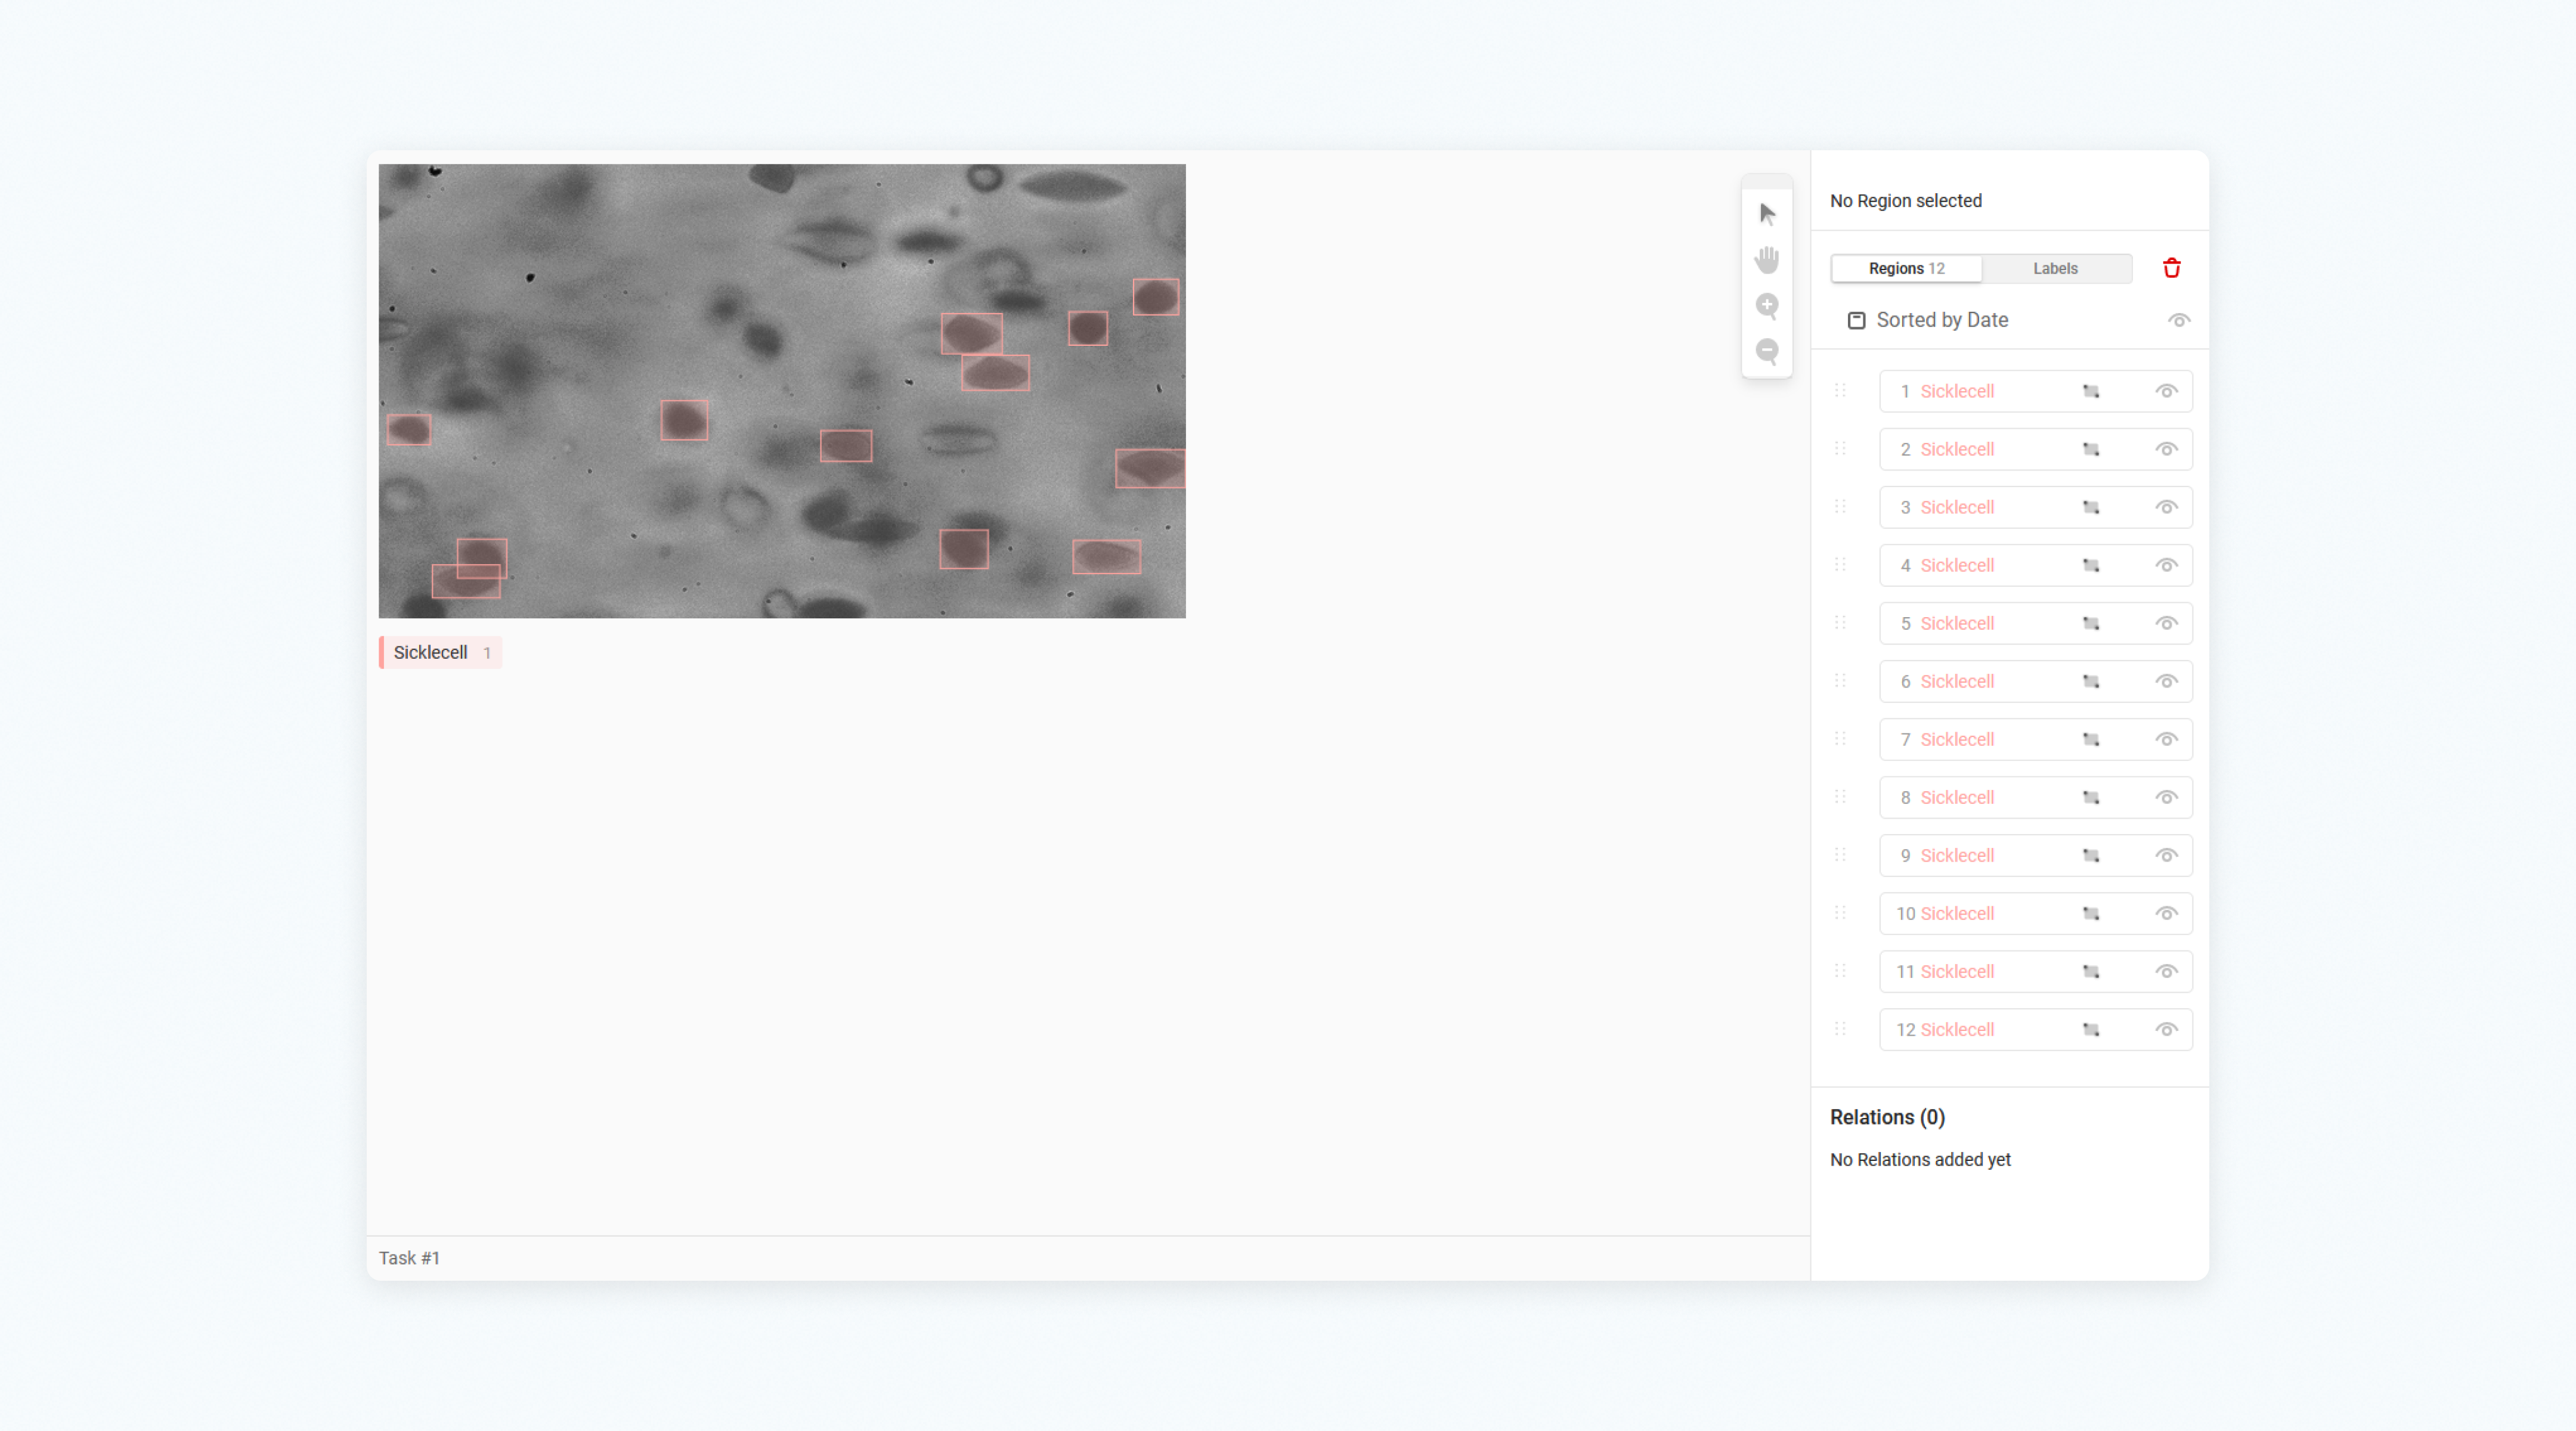Grab the drag handle beside region 12

[1841, 1029]
